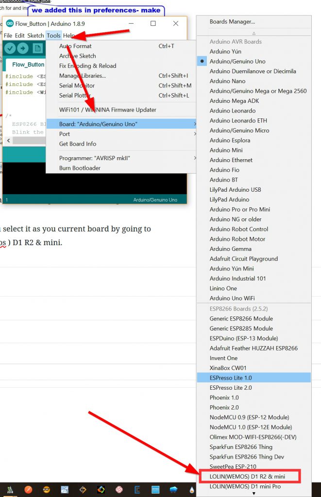
Task: Select the Arduino/Genuino Uno board option
Action: [x=237, y=61]
